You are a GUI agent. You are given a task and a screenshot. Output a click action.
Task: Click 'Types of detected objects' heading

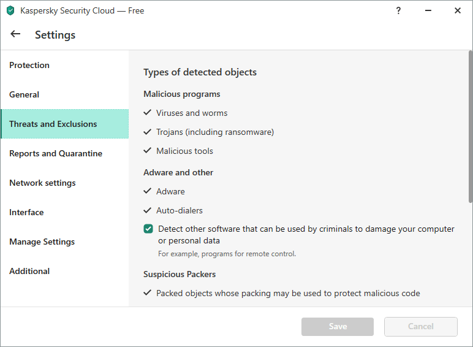[200, 72]
